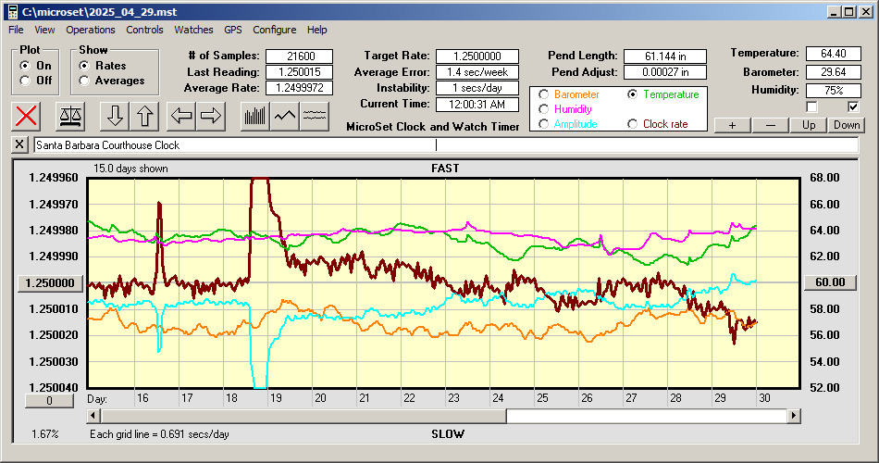Open the Configure menu
Image resolution: width=879 pixels, height=463 pixels.
coord(275,30)
